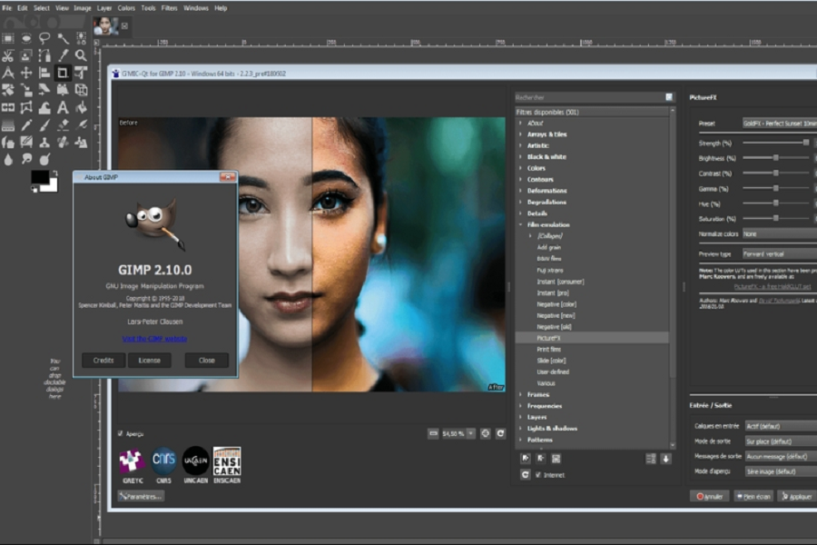Viewport: 817px width, 545px height.
Task: Click the refresh filters icon beside Internet
Action: point(526,474)
